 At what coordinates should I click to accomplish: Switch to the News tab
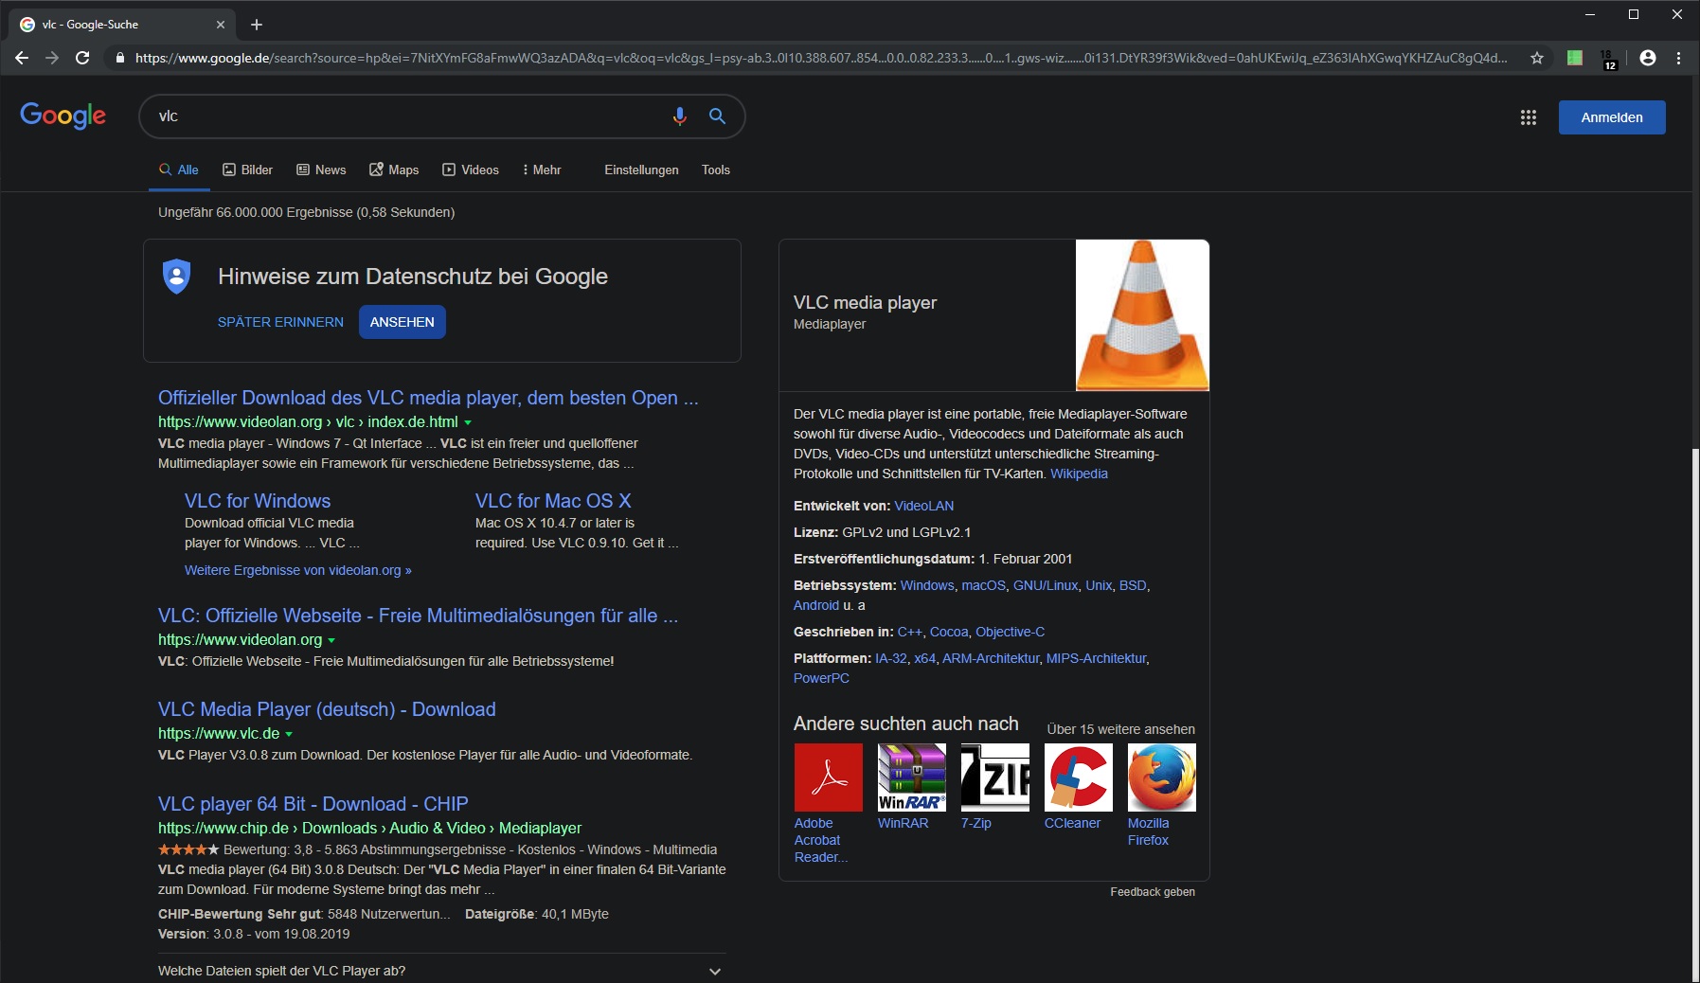[x=321, y=170]
